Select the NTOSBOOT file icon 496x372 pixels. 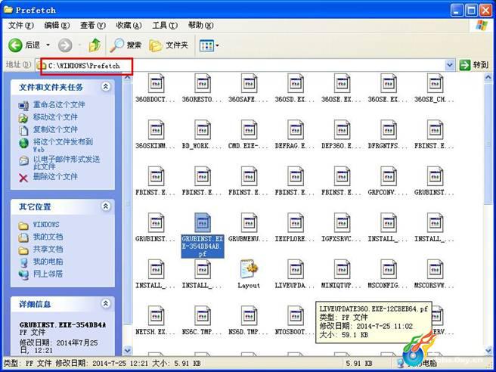[295, 316]
